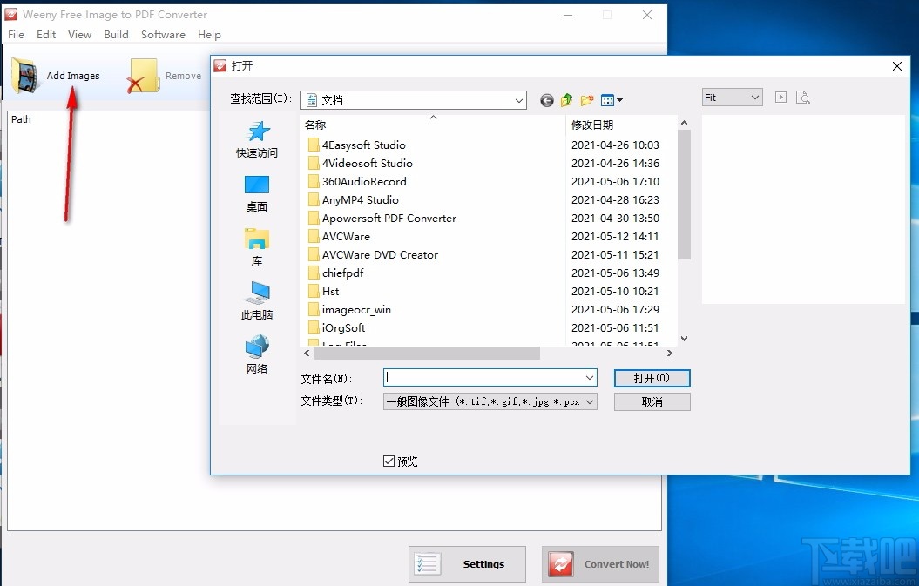Go up one folder level using the folder-up icon
This screenshot has width=919, height=586.
566,100
